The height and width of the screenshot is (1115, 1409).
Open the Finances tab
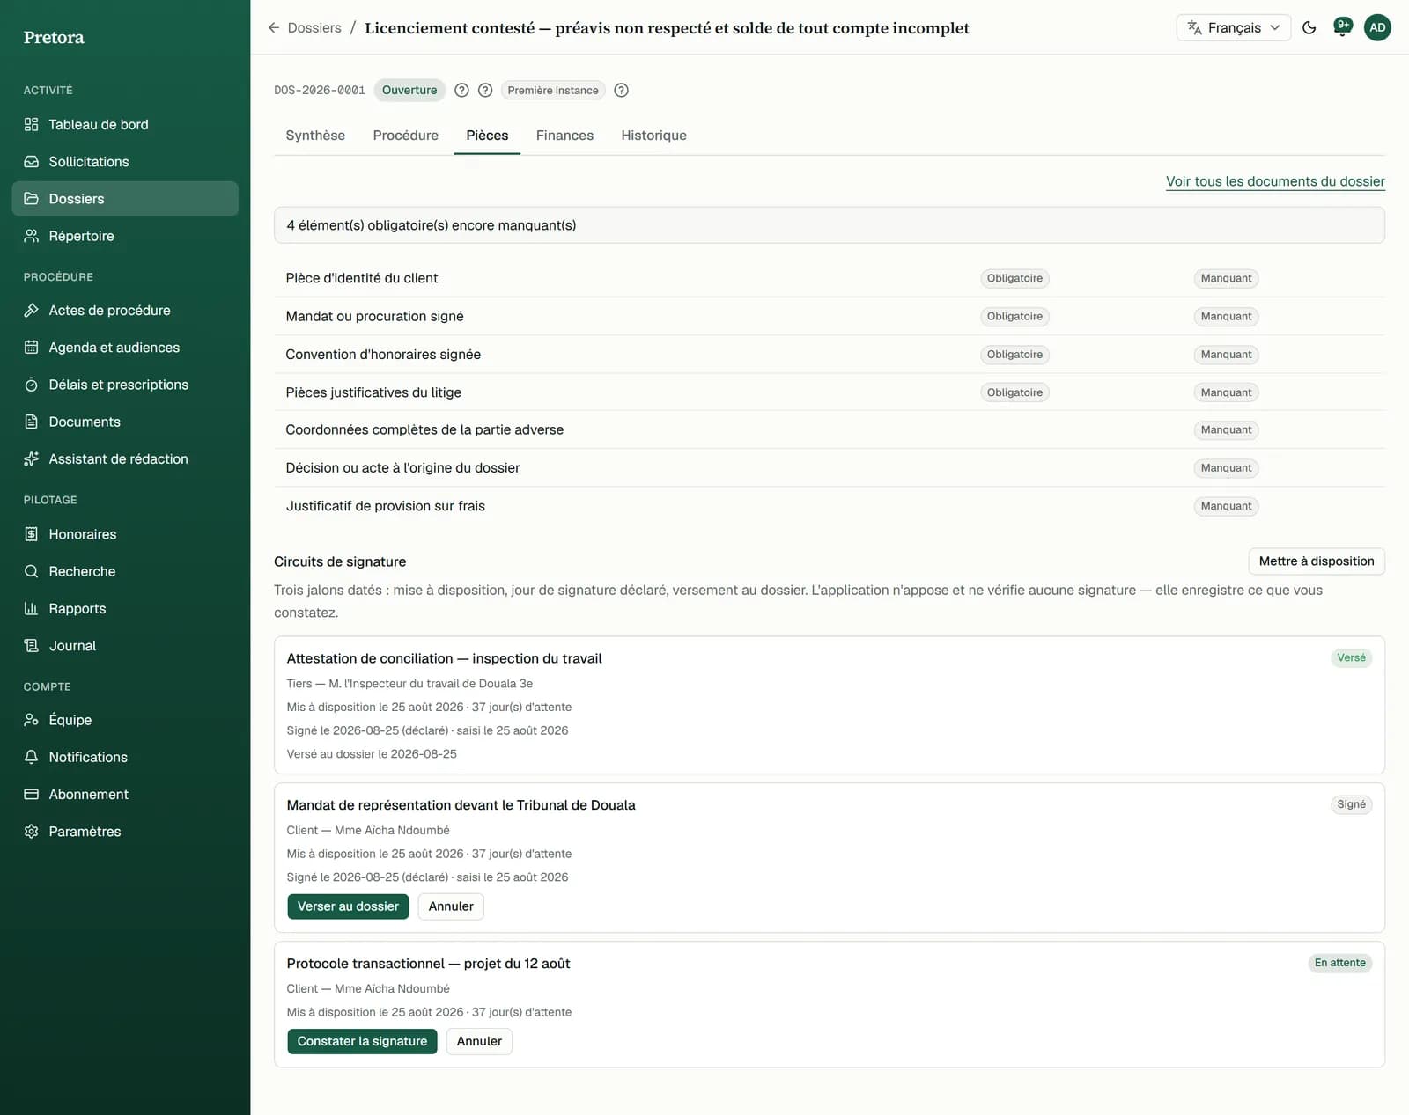click(564, 136)
